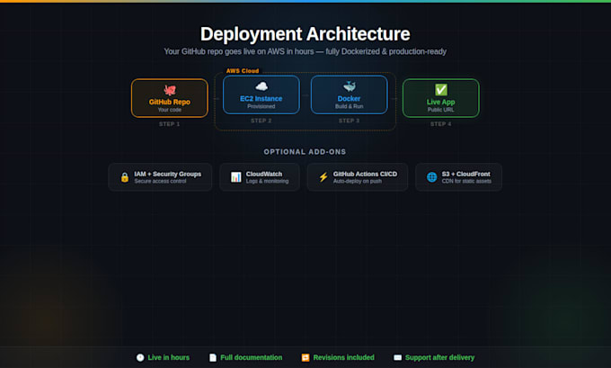Click the Deployment Architecture heading
Image resolution: width=611 pixels, height=368 pixels.
[305, 34]
